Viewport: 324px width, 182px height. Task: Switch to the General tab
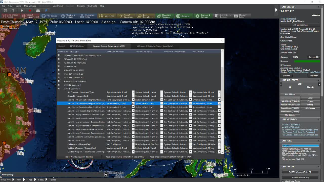click(x=62, y=46)
